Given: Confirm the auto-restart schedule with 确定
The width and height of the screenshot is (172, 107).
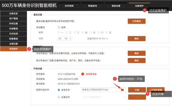Looking at the screenshot, I should pos(137,39).
